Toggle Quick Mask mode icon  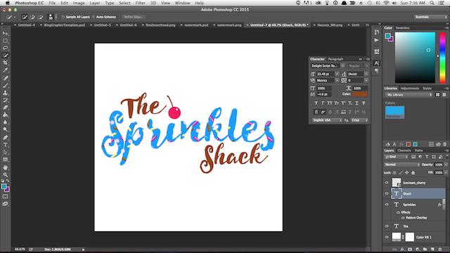(5, 197)
